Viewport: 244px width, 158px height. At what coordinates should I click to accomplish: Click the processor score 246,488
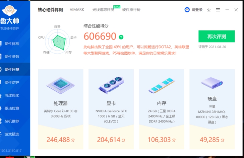(x=58, y=140)
